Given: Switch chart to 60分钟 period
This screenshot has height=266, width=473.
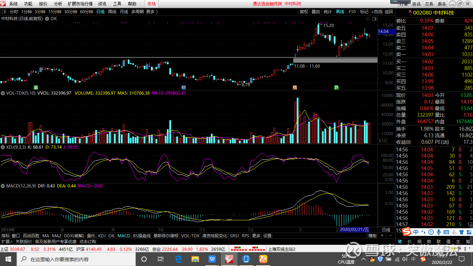Looking at the screenshot, I should pos(87,11).
